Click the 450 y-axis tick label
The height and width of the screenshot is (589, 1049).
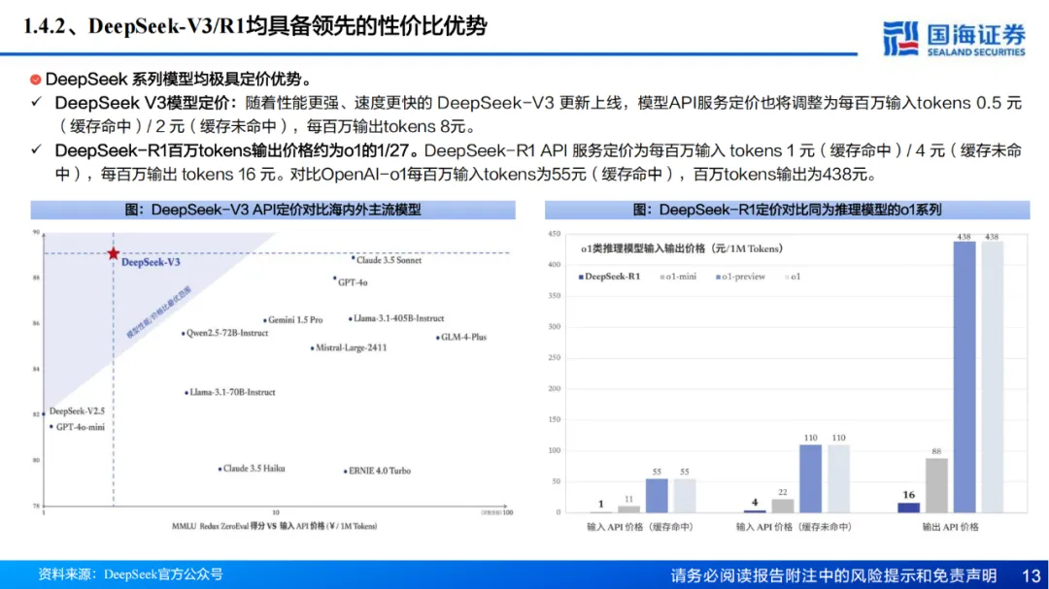(x=554, y=234)
